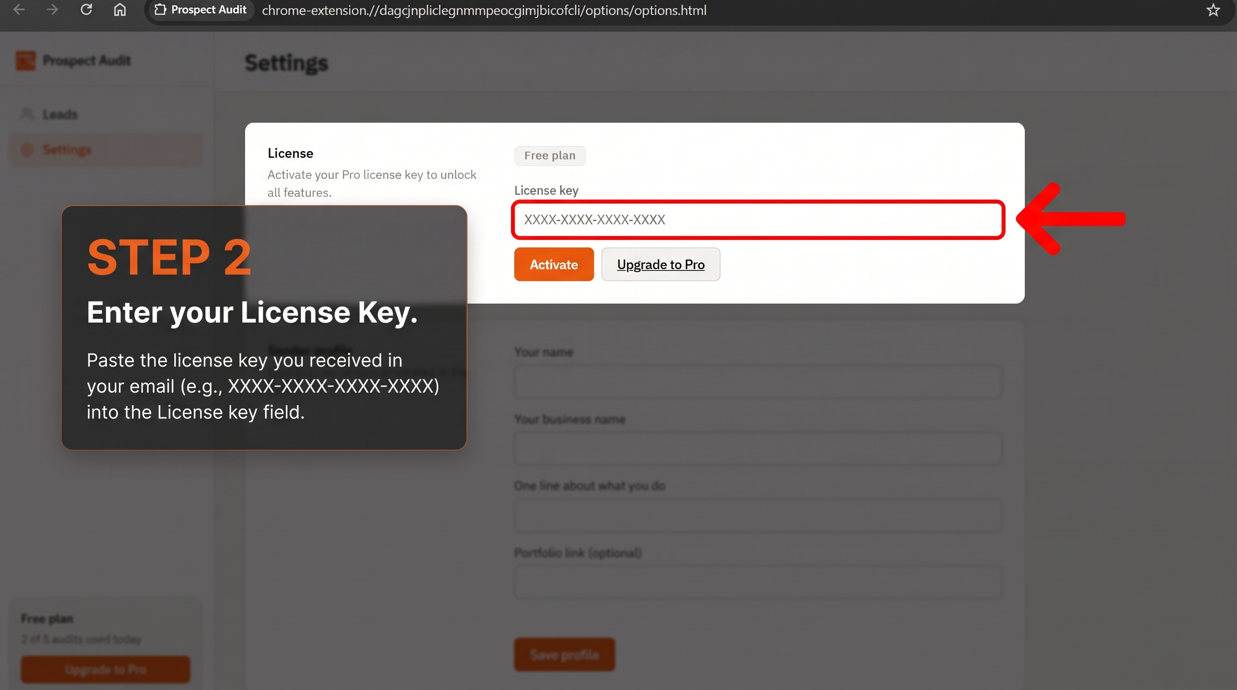Click the Settings page heading
This screenshot has width=1237, height=690.
pyautogui.click(x=287, y=63)
